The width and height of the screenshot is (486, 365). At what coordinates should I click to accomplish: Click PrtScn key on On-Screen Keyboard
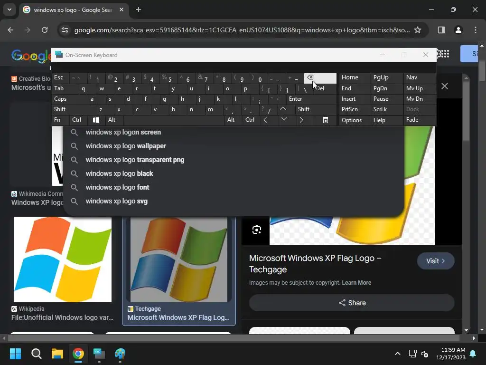(355, 109)
